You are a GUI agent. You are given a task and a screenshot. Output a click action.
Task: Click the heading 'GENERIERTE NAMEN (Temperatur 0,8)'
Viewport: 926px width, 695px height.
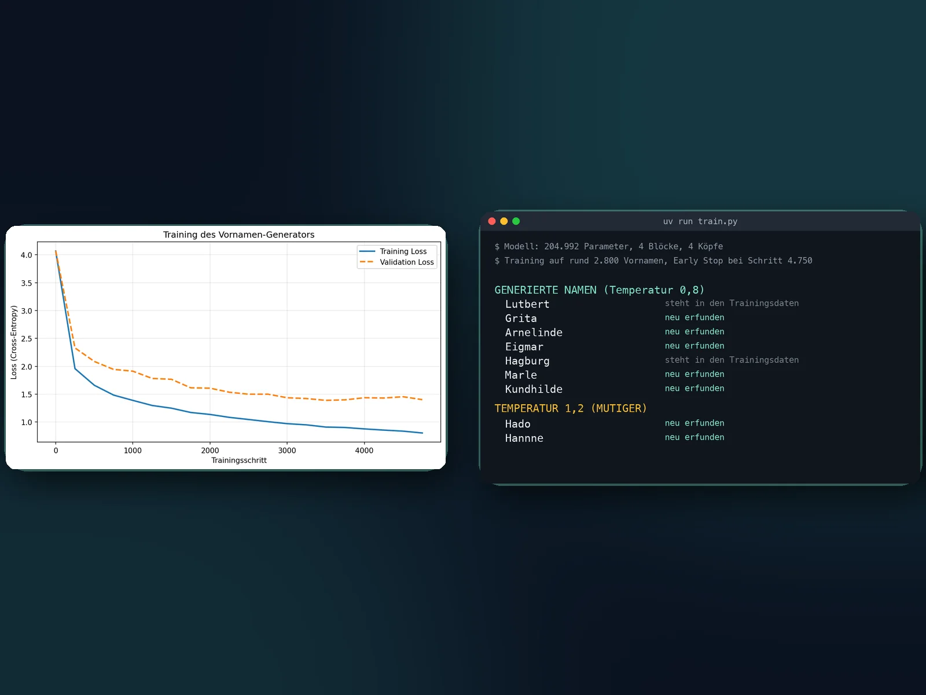[600, 290]
